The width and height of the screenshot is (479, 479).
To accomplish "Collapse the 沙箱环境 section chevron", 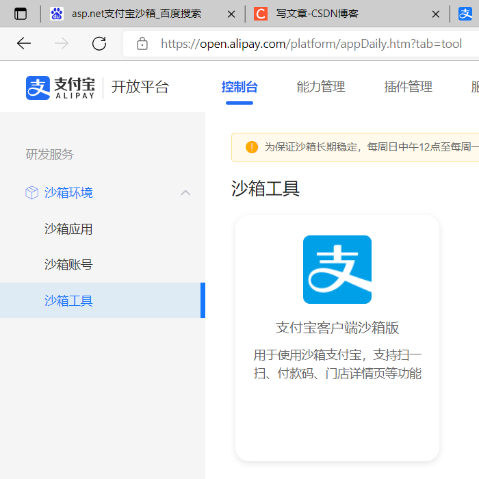I will pyautogui.click(x=185, y=193).
